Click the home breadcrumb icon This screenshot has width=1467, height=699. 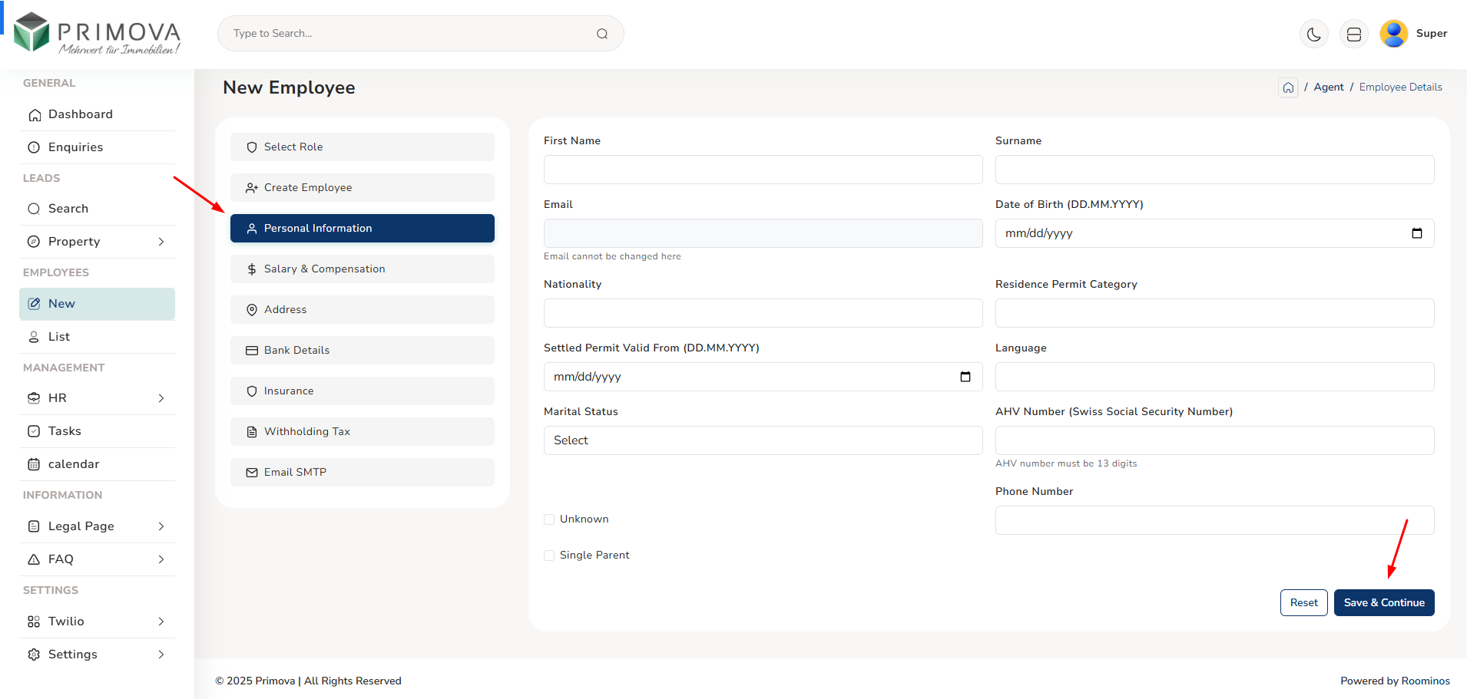click(x=1288, y=87)
